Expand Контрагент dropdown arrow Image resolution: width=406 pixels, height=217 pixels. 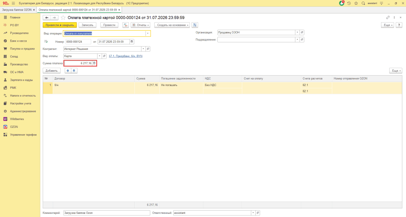pyautogui.click(x=143, y=49)
